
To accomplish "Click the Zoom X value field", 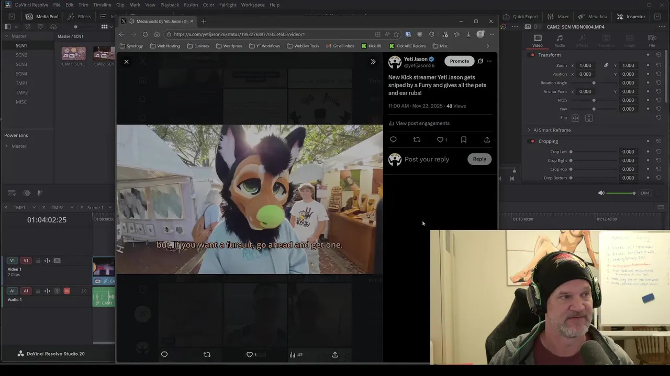I will coord(585,65).
